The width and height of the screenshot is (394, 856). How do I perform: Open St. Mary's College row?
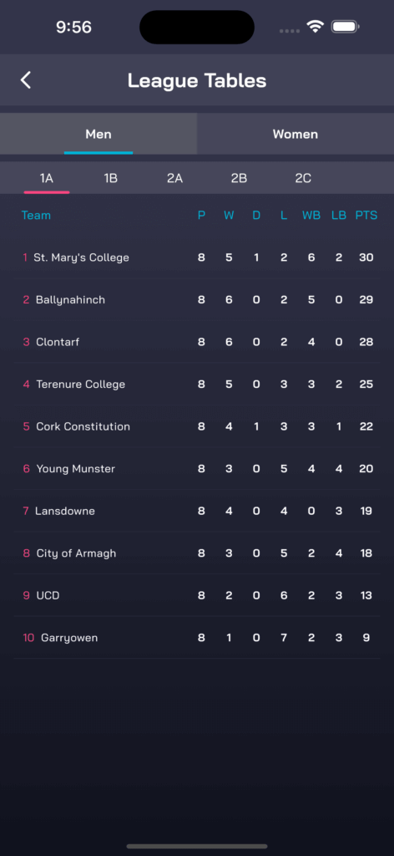197,257
